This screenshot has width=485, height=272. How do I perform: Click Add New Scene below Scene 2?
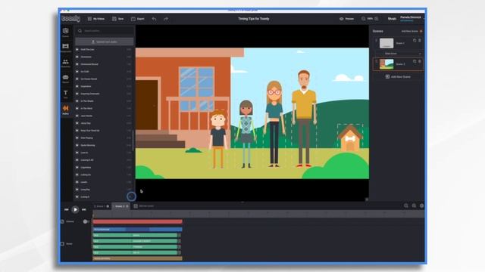coord(399,77)
